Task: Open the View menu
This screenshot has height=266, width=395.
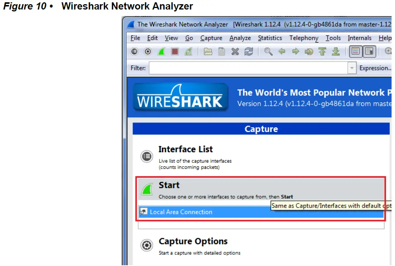Action: (x=171, y=38)
